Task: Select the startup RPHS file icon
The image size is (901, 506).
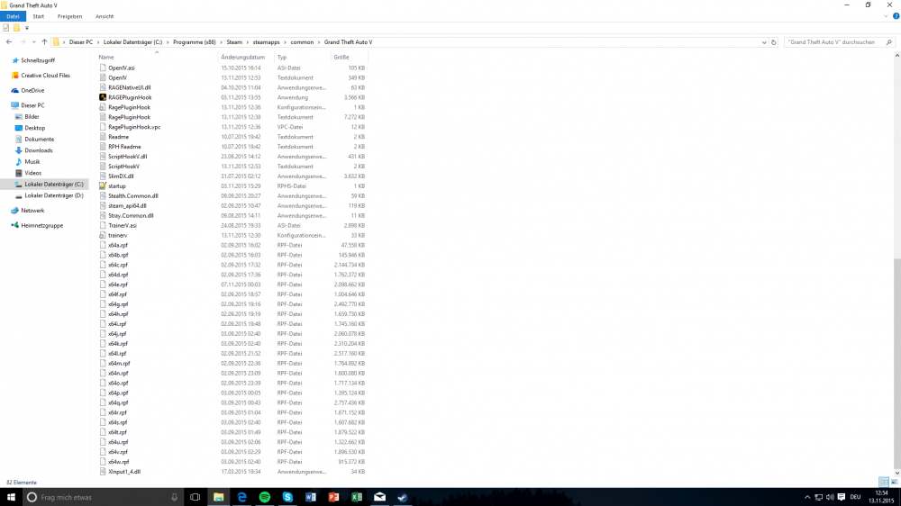Action: click(103, 186)
